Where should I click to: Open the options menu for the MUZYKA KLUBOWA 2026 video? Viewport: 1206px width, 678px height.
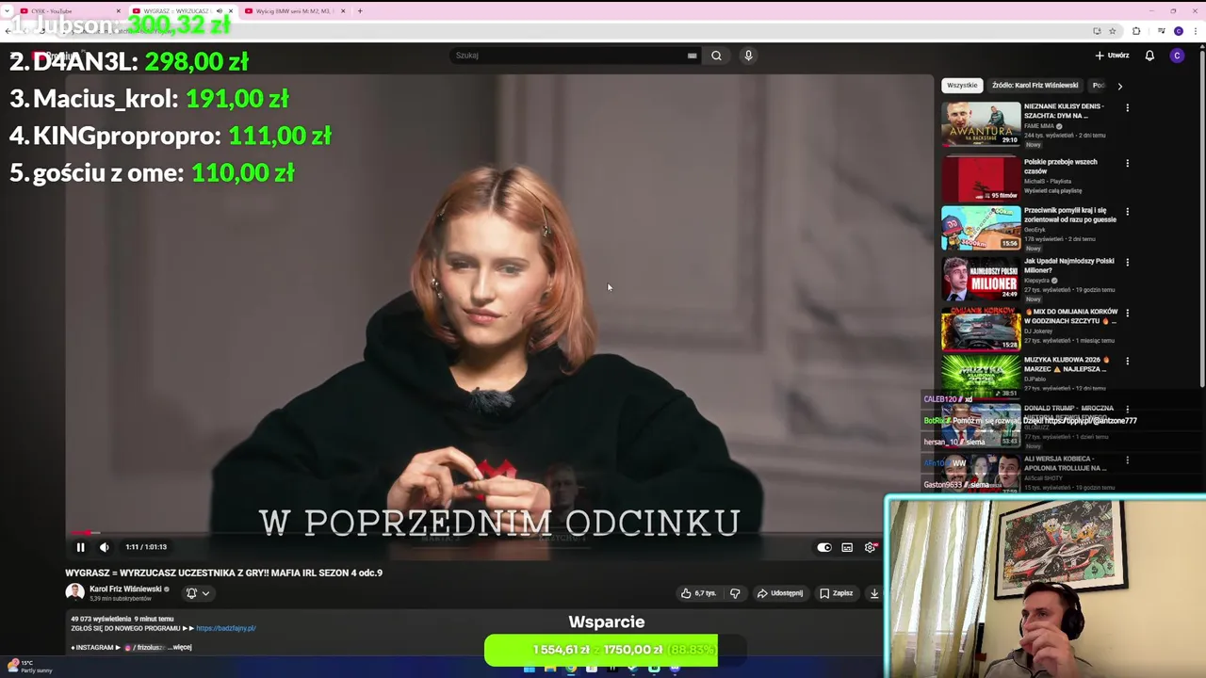coord(1127,361)
